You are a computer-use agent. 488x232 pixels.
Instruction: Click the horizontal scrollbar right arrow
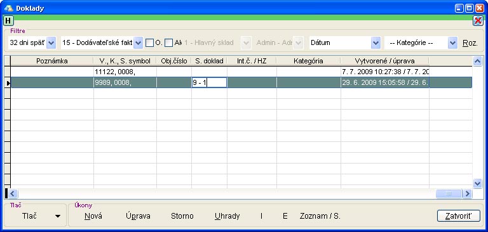[x=467, y=194]
